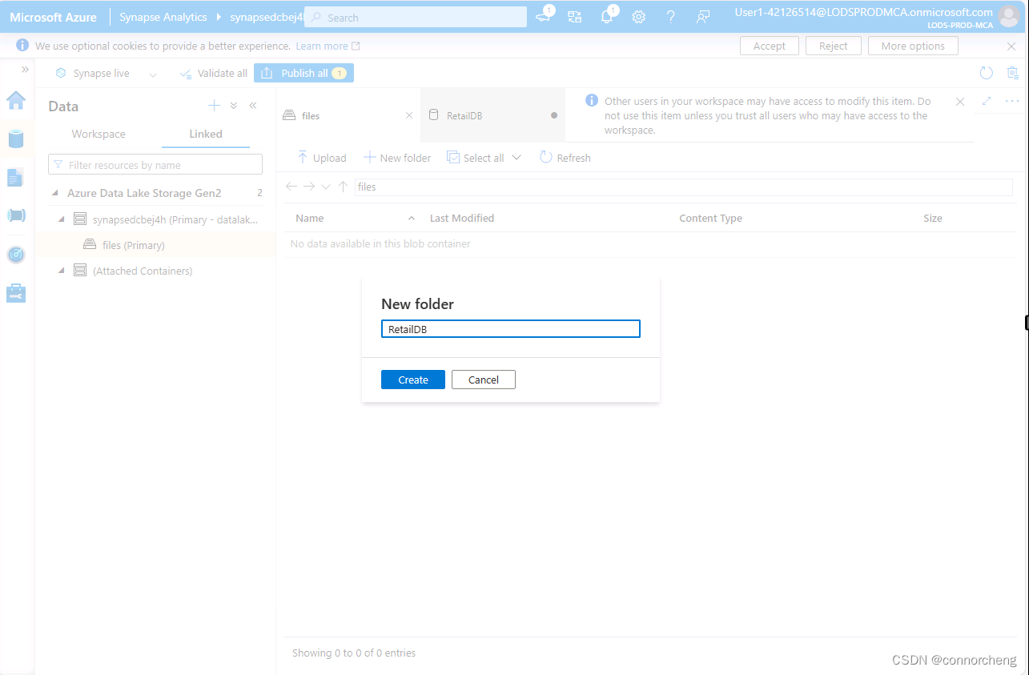Open the notifications bell

(x=607, y=17)
